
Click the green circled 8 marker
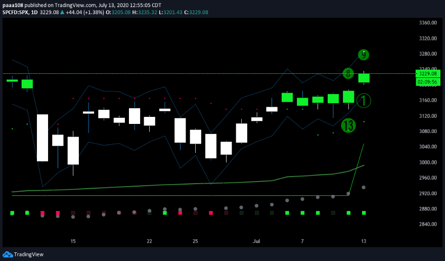[348, 73]
